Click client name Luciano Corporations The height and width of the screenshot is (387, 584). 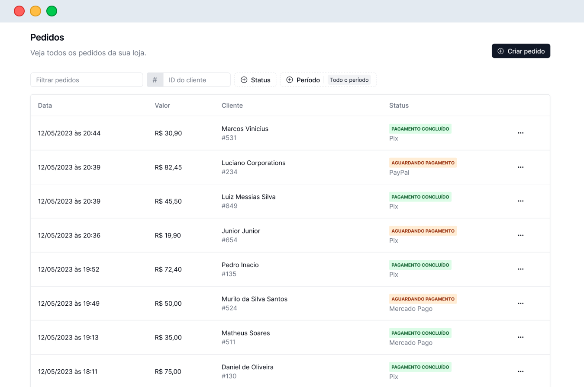click(254, 163)
